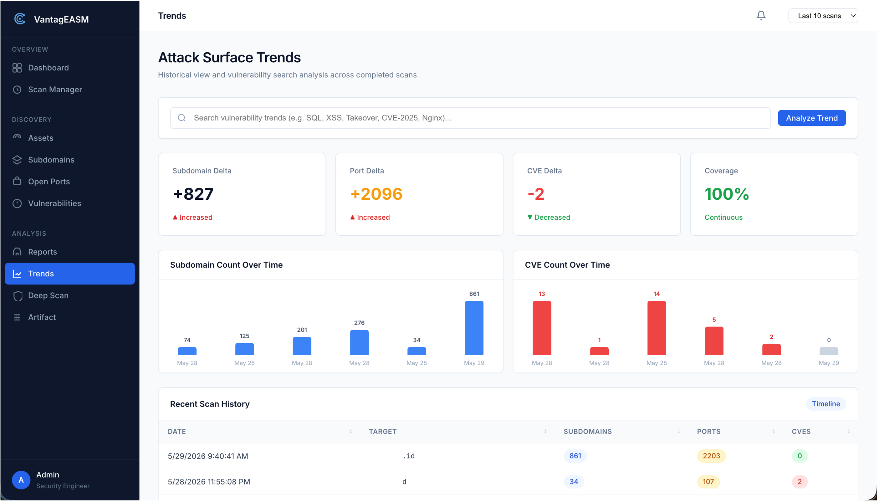Click scan date 5/29/2026 9:40:41 AM
Screen dimensions: 879x502
pos(208,456)
